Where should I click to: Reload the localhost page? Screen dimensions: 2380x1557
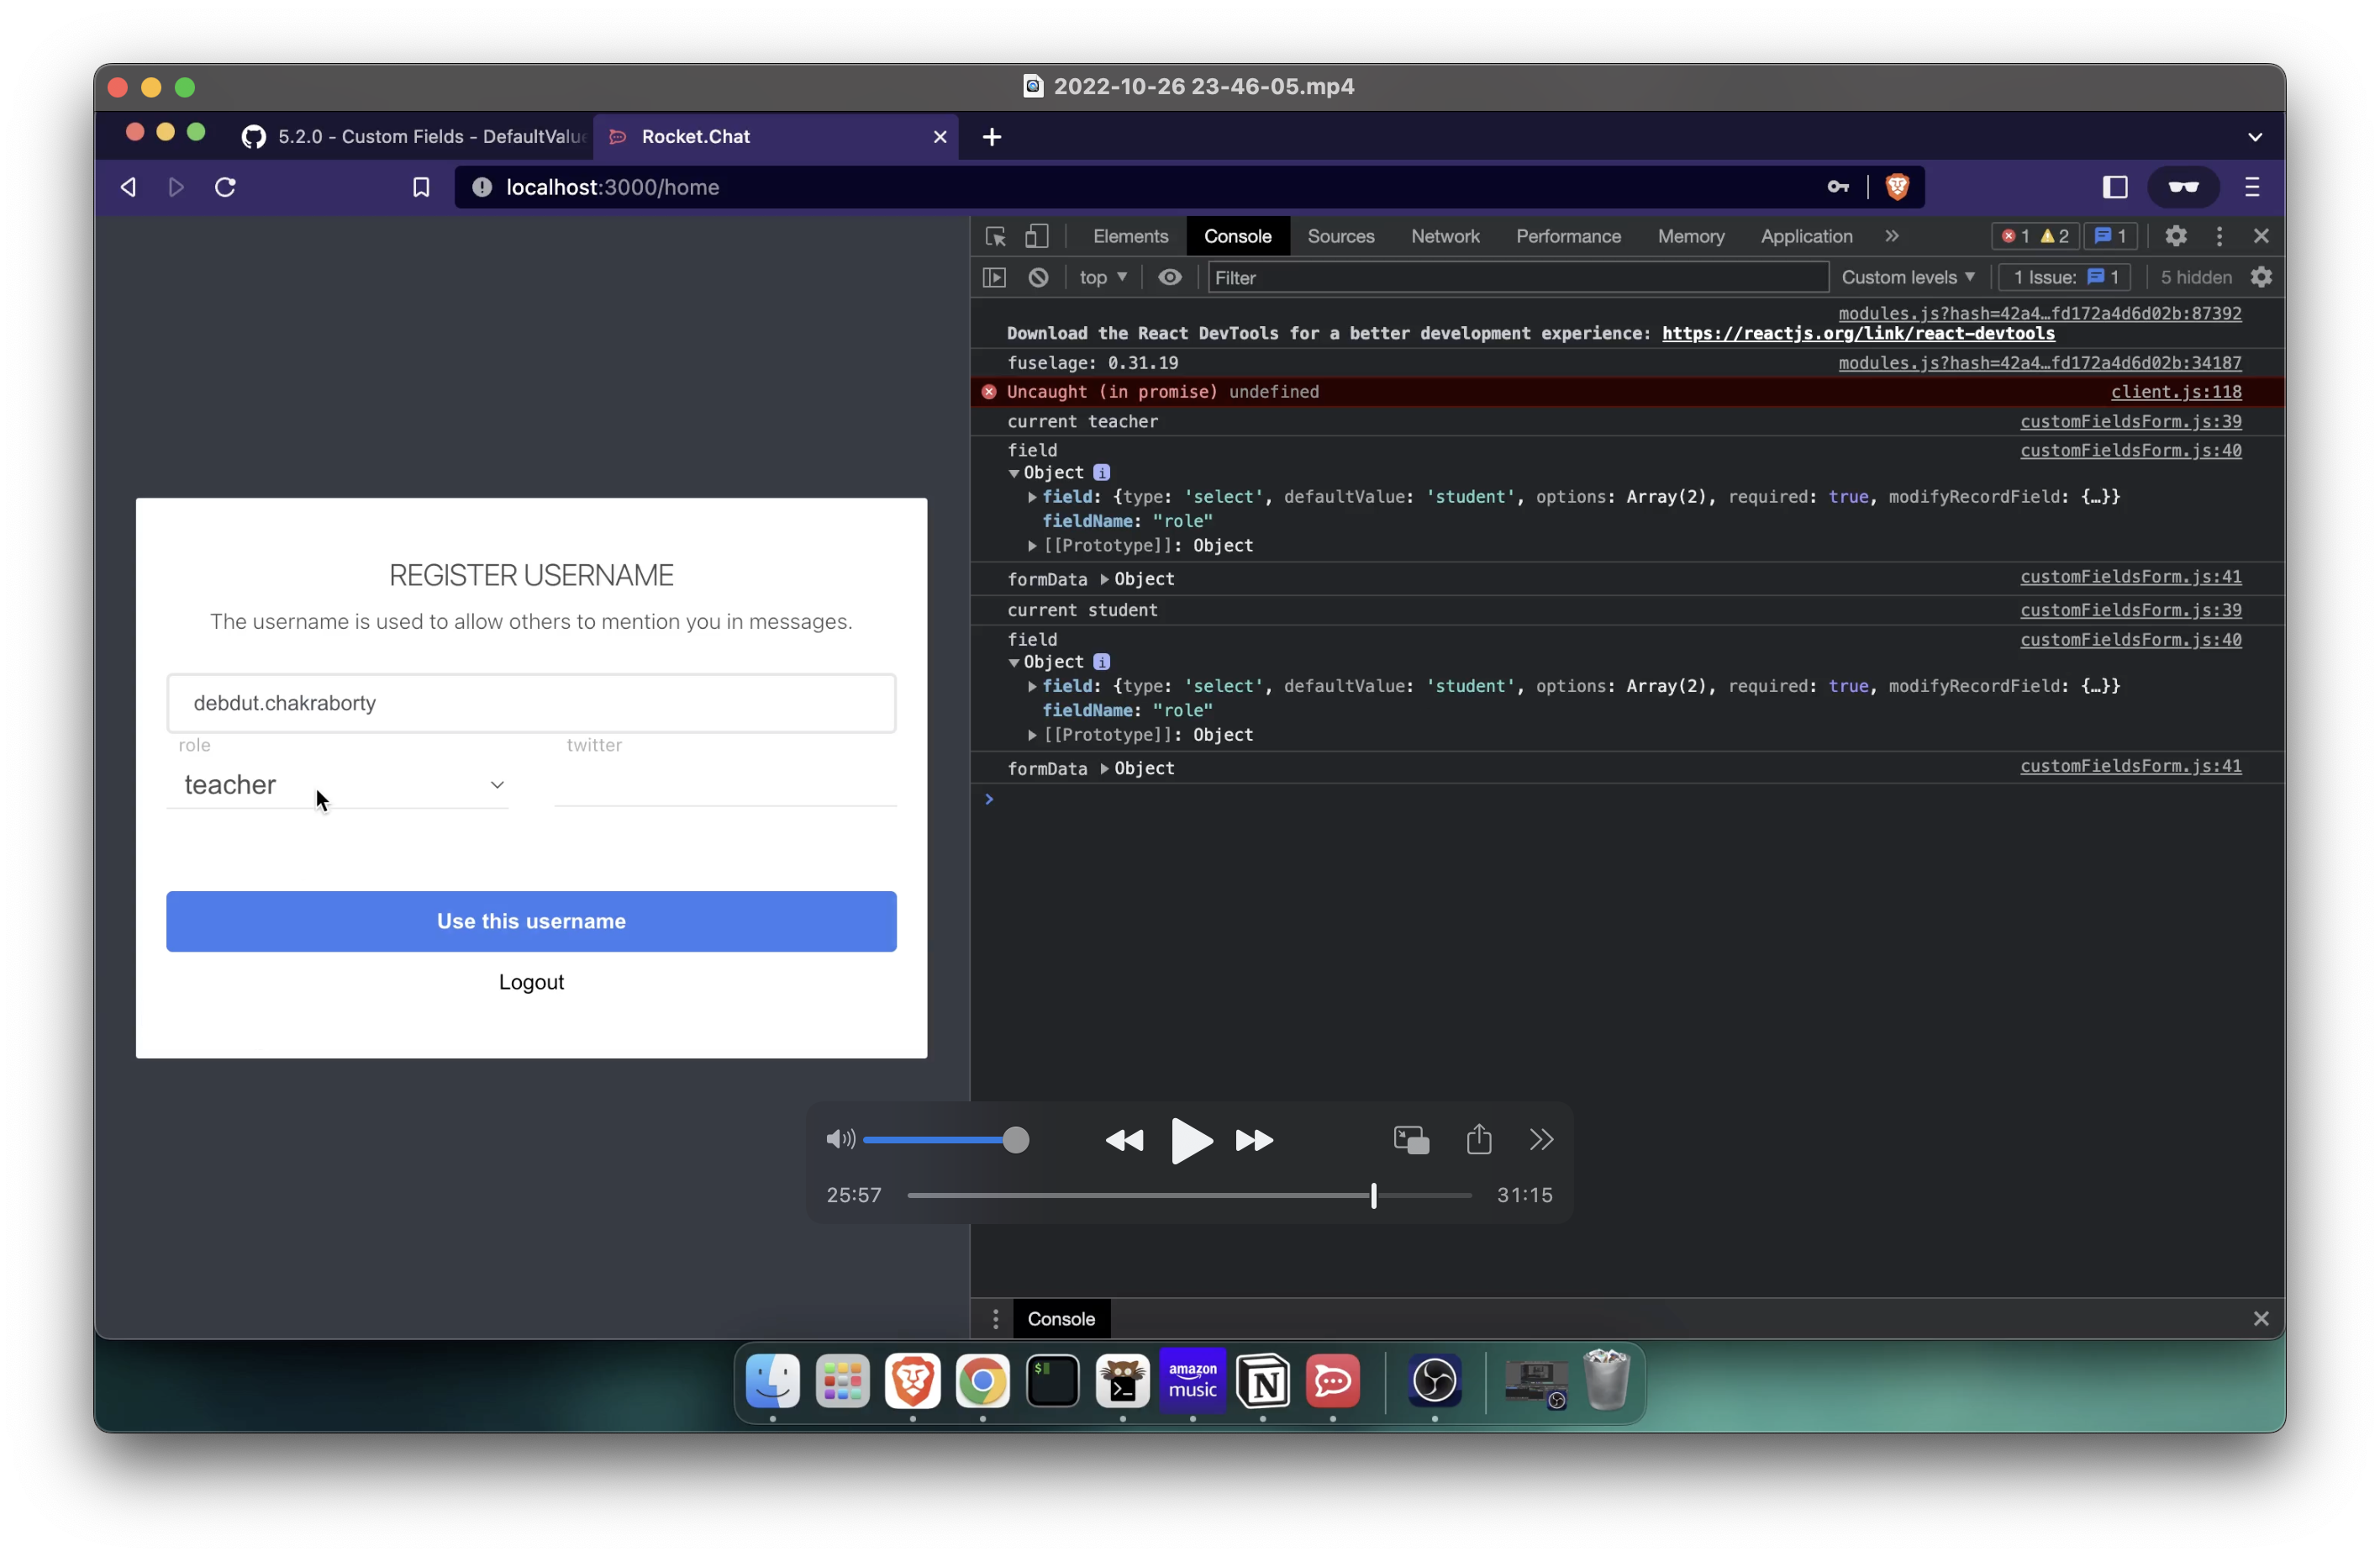click(x=225, y=187)
